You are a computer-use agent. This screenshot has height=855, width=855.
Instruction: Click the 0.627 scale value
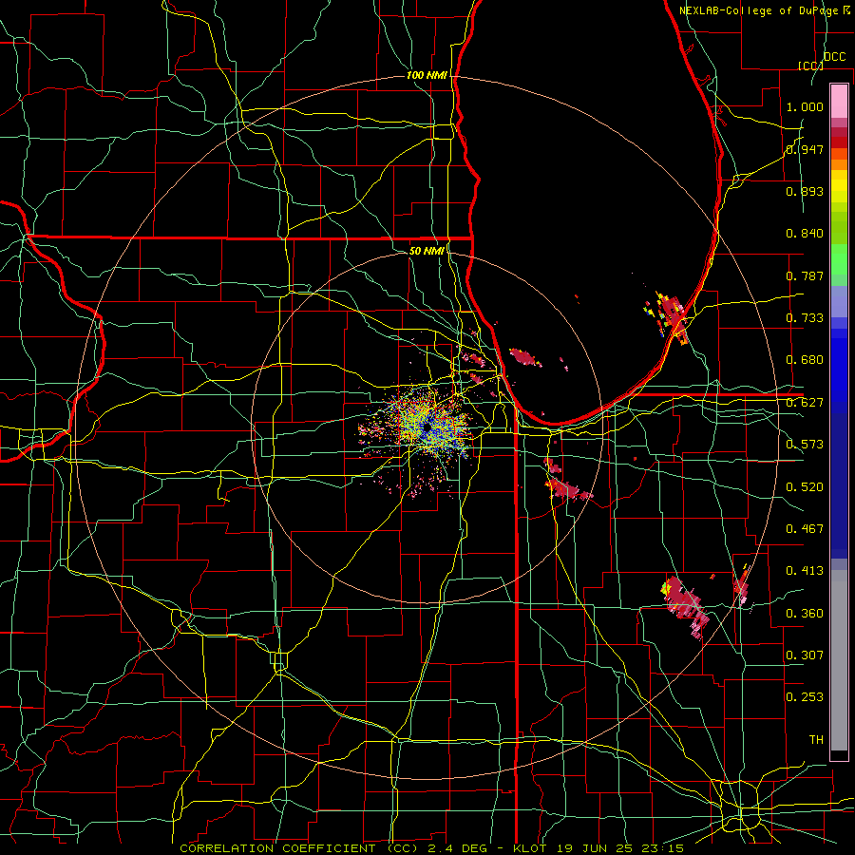(805, 403)
